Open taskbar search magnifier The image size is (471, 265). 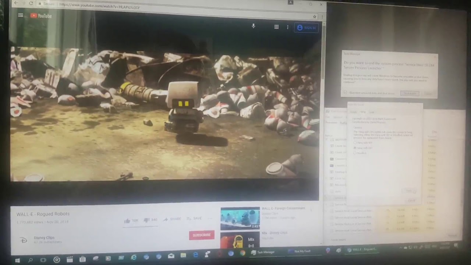point(30,260)
